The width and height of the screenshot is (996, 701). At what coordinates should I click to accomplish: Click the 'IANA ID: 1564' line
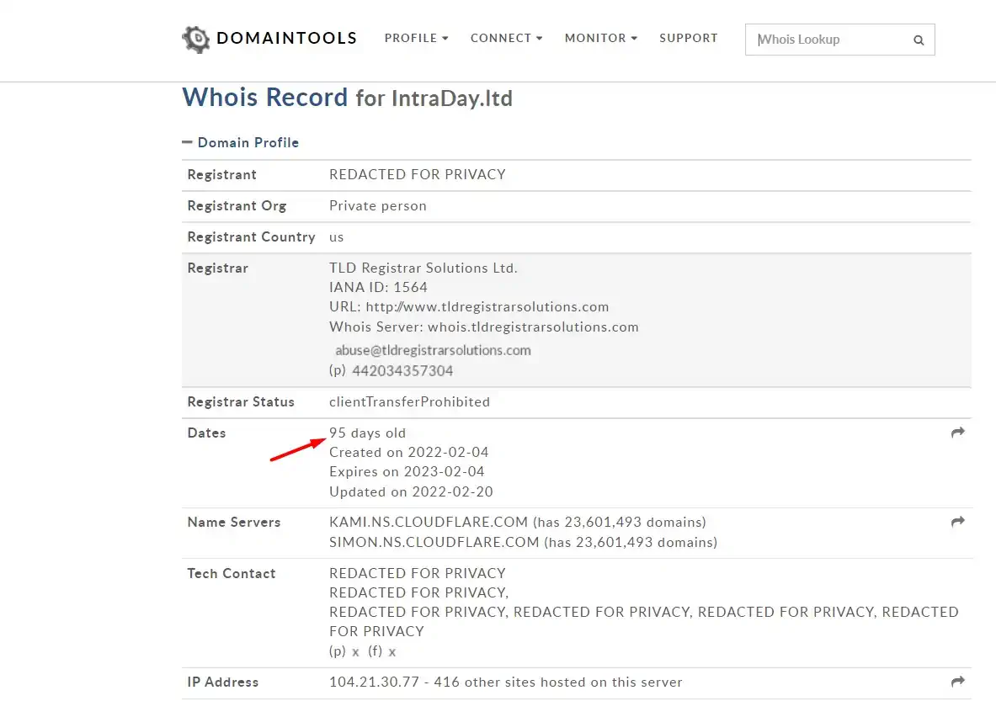pos(378,287)
